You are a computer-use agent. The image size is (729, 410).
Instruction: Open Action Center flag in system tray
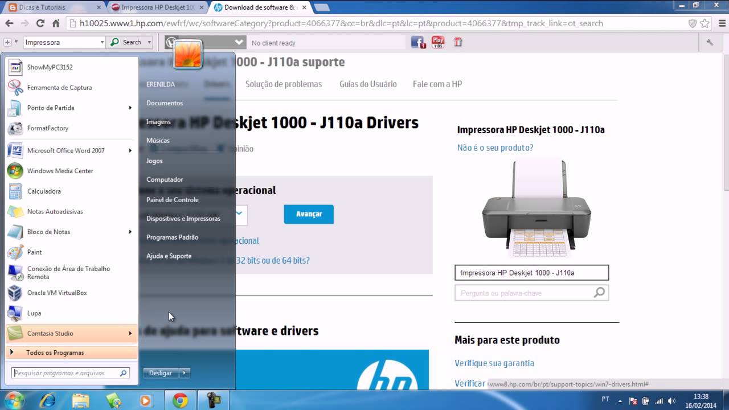pyautogui.click(x=633, y=400)
